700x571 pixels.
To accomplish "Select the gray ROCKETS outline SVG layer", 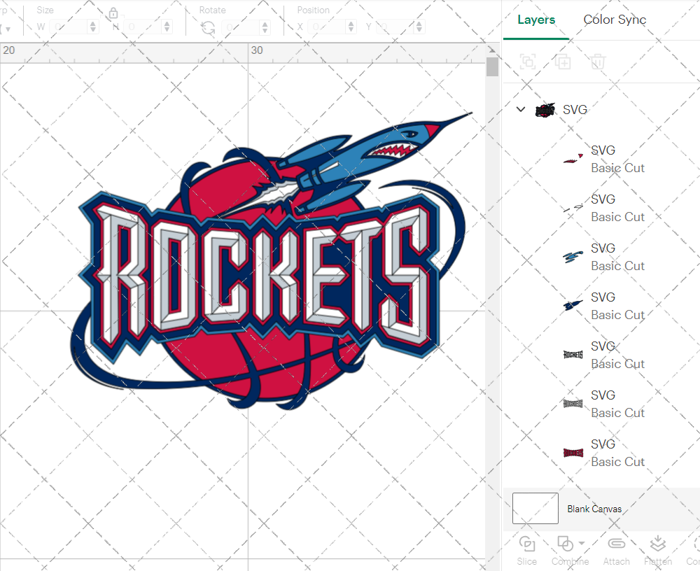I will click(x=605, y=404).
